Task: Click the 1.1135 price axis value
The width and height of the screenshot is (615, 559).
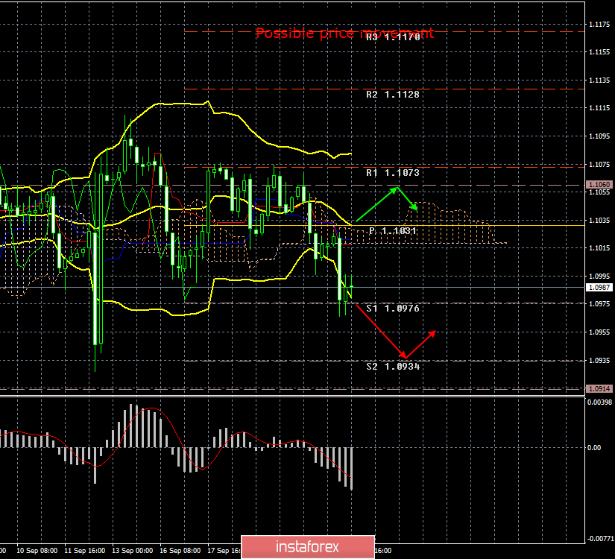Action: pyautogui.click(x=599, y=80)
